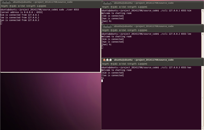The height and width of the screenshot is (130, 204).
Task: Open 터미널(T) menu in han client terminal
Action: tap(132, 64)
